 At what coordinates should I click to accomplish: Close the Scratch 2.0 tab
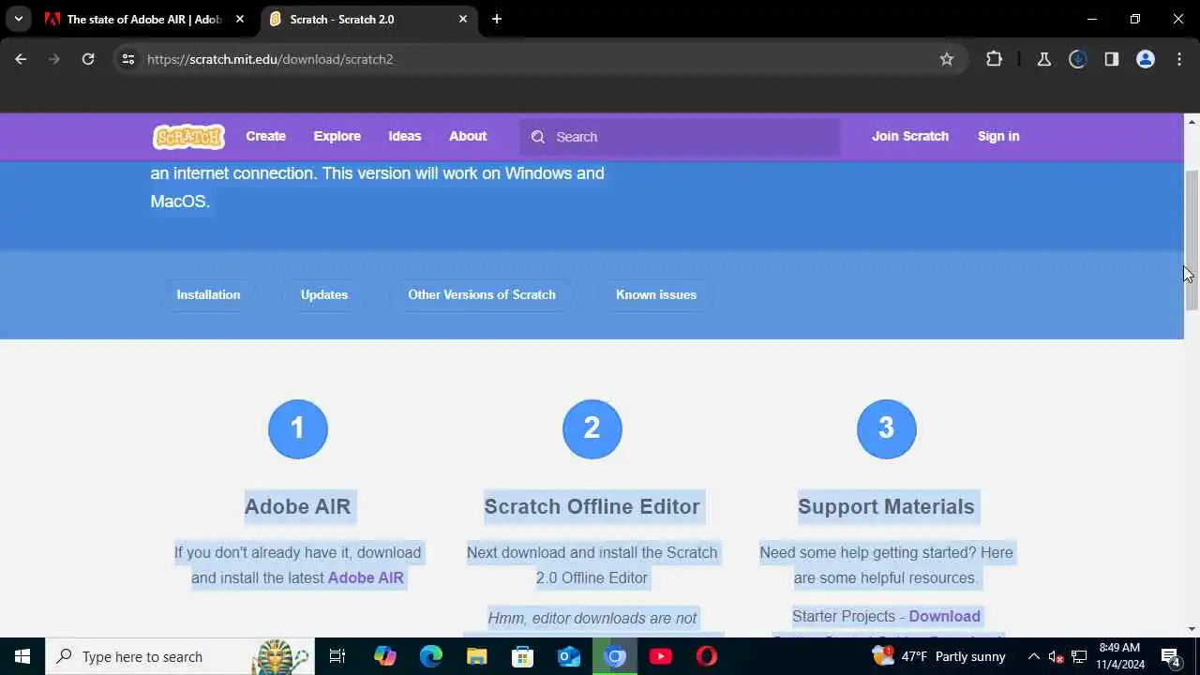pyautogui.click(x=463, y=19)
